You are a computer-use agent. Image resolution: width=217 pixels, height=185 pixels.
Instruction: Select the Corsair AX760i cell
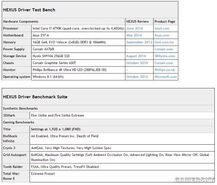[x=78, y=49]
